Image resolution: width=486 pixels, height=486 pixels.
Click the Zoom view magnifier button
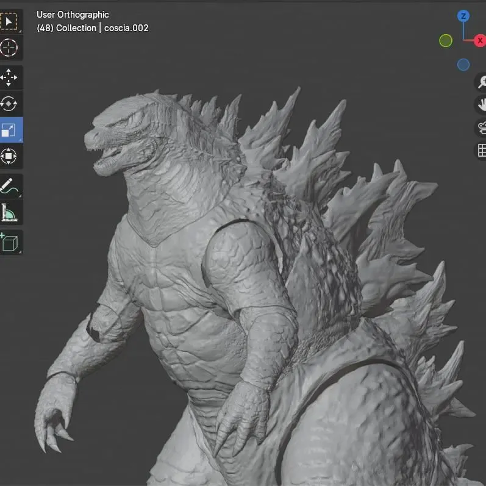(x=481, y=82)
